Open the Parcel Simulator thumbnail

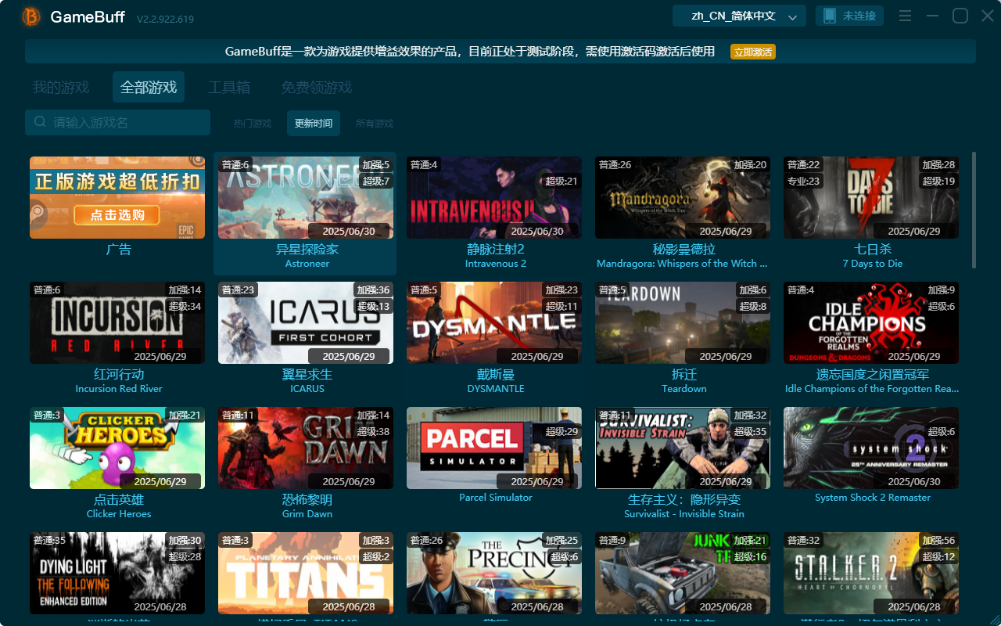coord(494,448)
